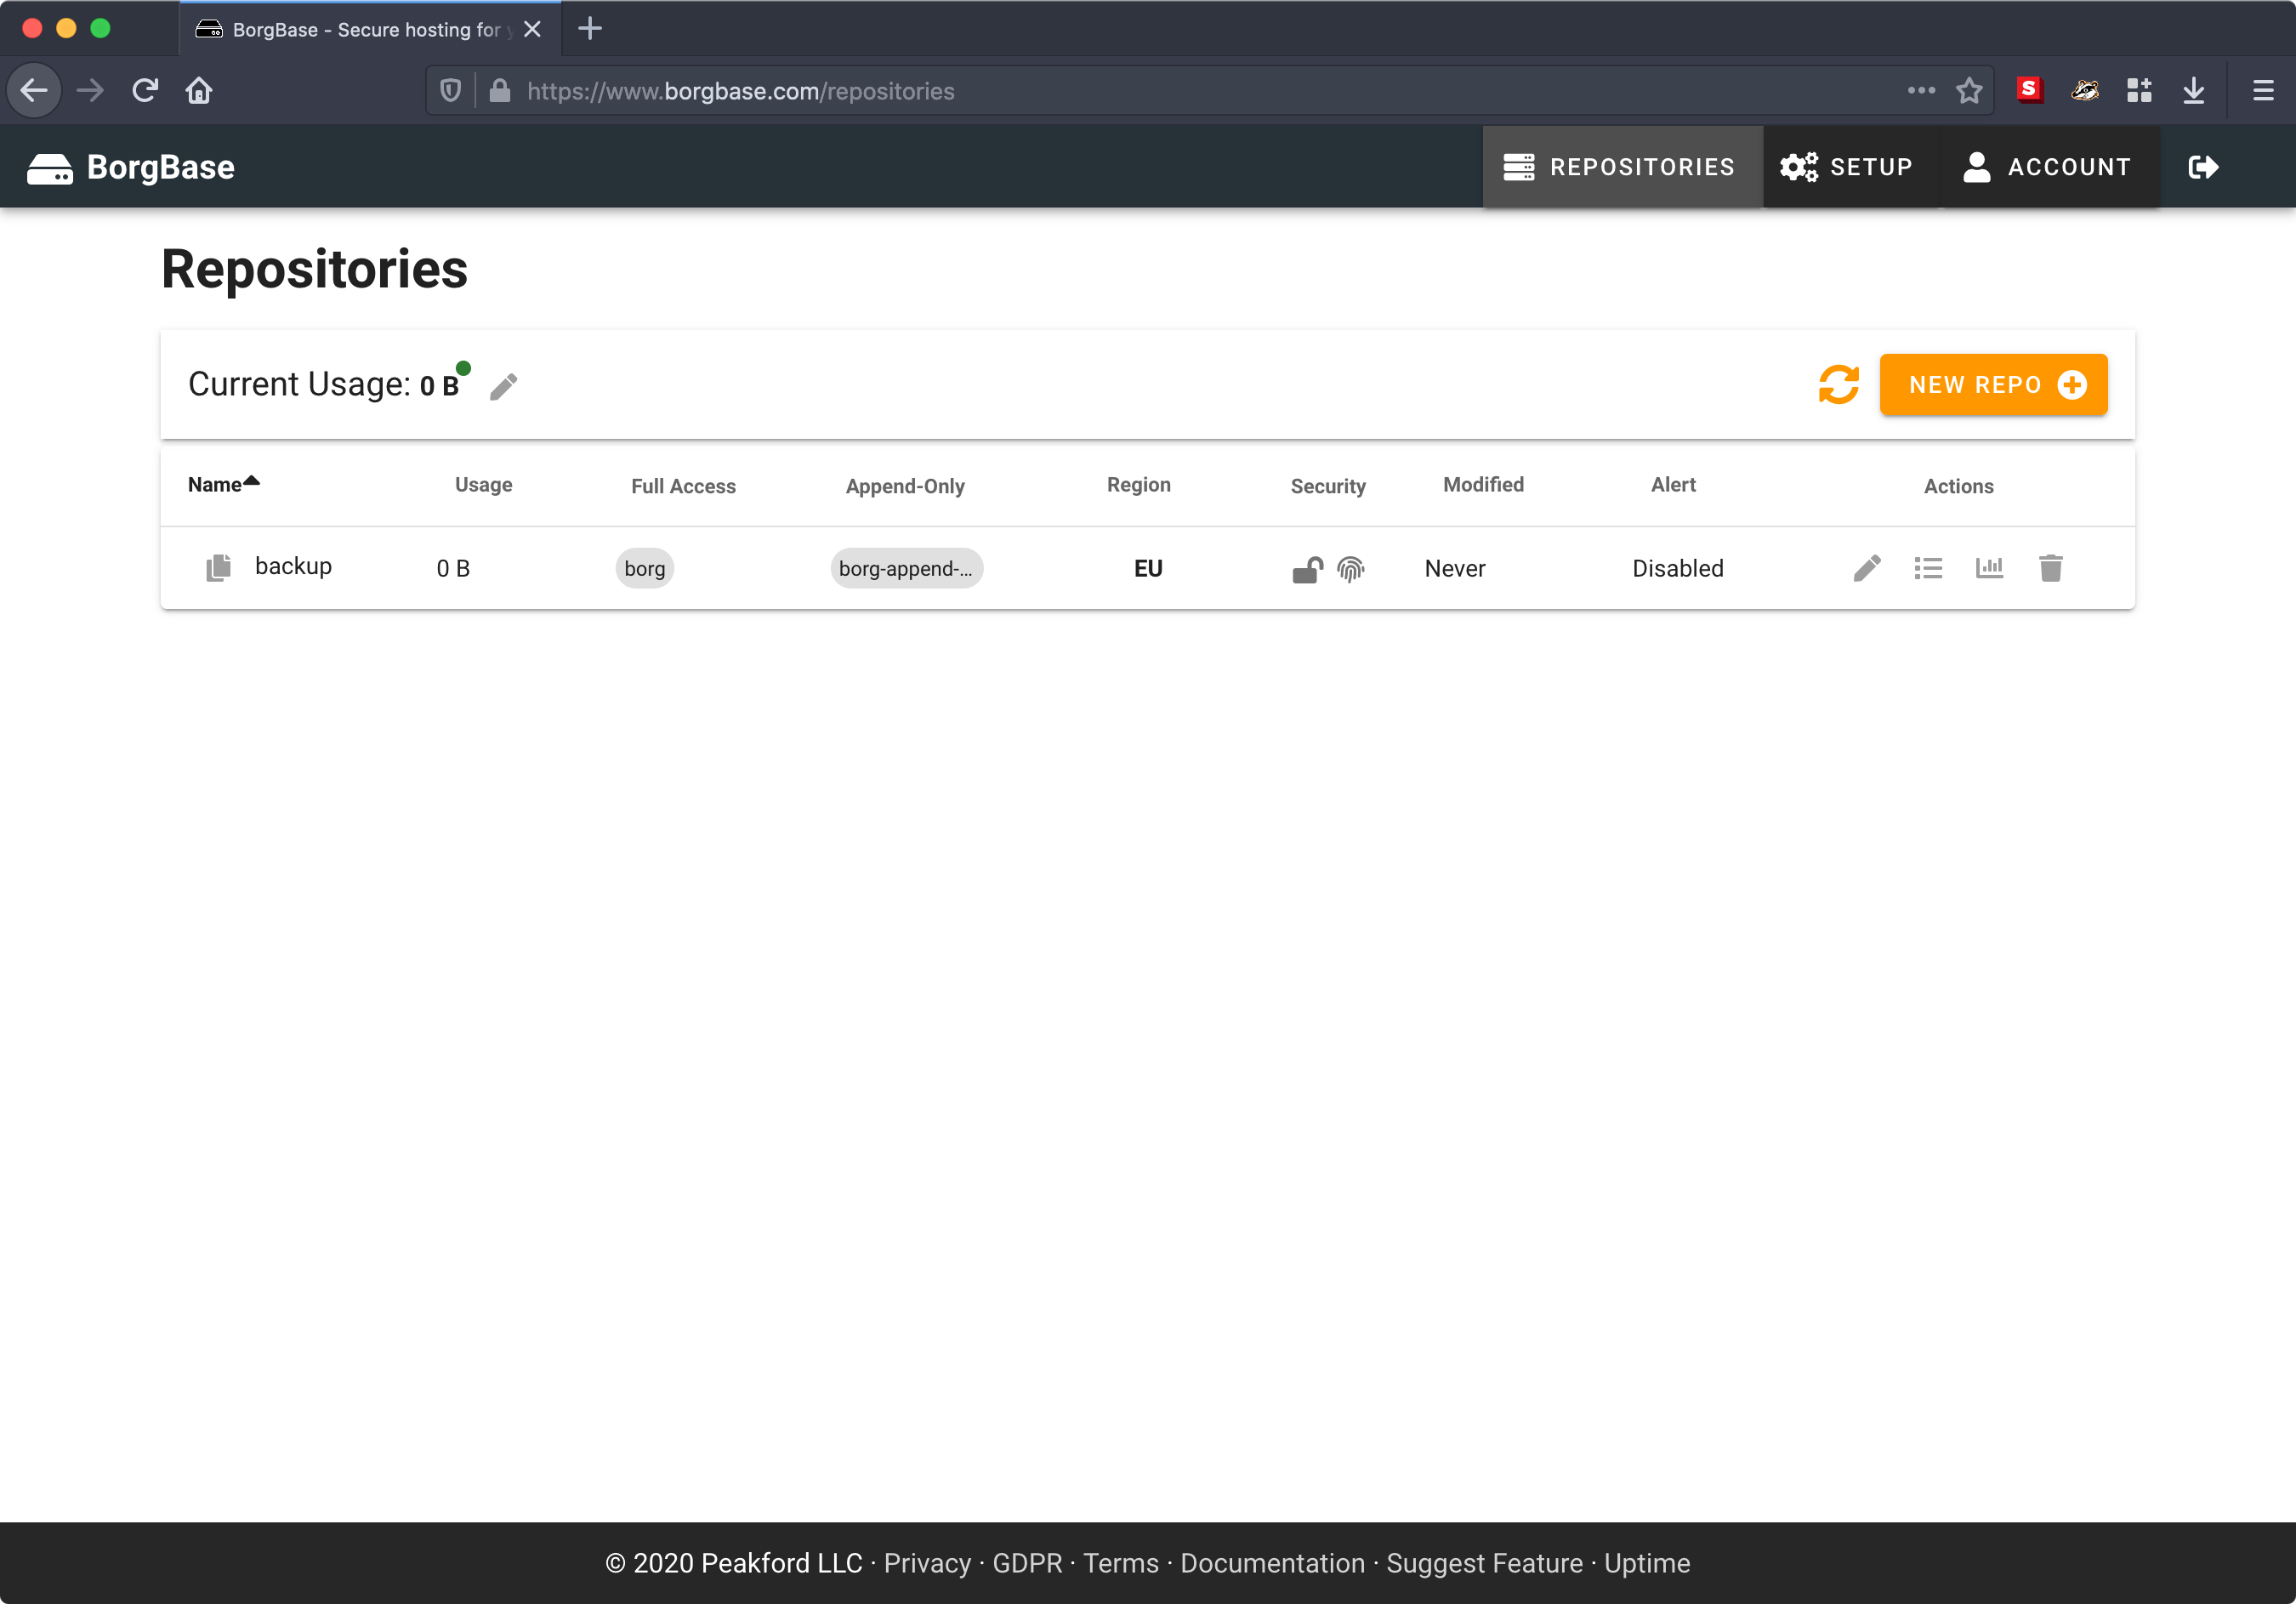
Task: Click the 0 B usage cell
Action: pos(453,568)
